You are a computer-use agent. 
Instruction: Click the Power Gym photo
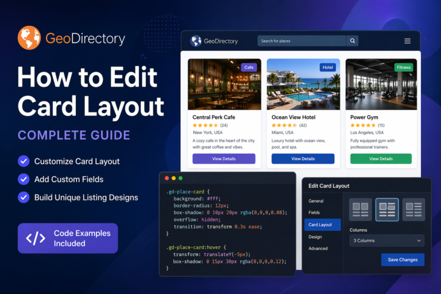(x=381, y=84)
